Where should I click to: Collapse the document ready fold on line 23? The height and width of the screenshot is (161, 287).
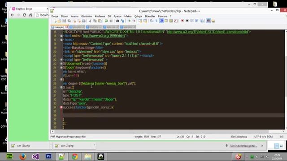pyautogui.click(x=61, y=64)
